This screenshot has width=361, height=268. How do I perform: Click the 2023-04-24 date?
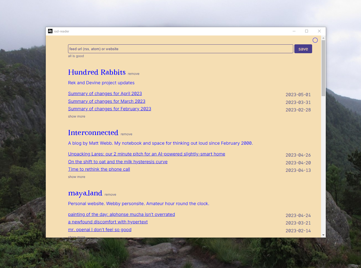point(298,216)
